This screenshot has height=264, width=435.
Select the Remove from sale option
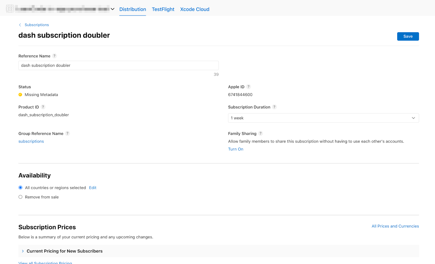(x=20, y=197)
